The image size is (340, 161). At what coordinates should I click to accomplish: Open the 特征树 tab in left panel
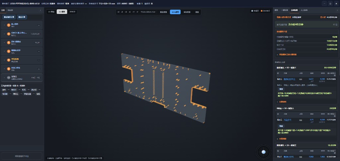(10, 10)
